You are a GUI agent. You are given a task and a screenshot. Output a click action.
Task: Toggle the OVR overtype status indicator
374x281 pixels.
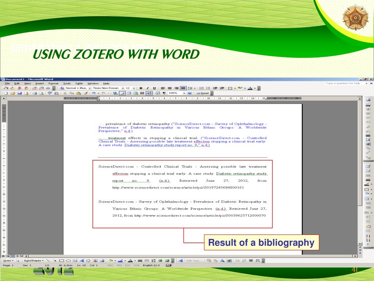click(x=137, y=265)
